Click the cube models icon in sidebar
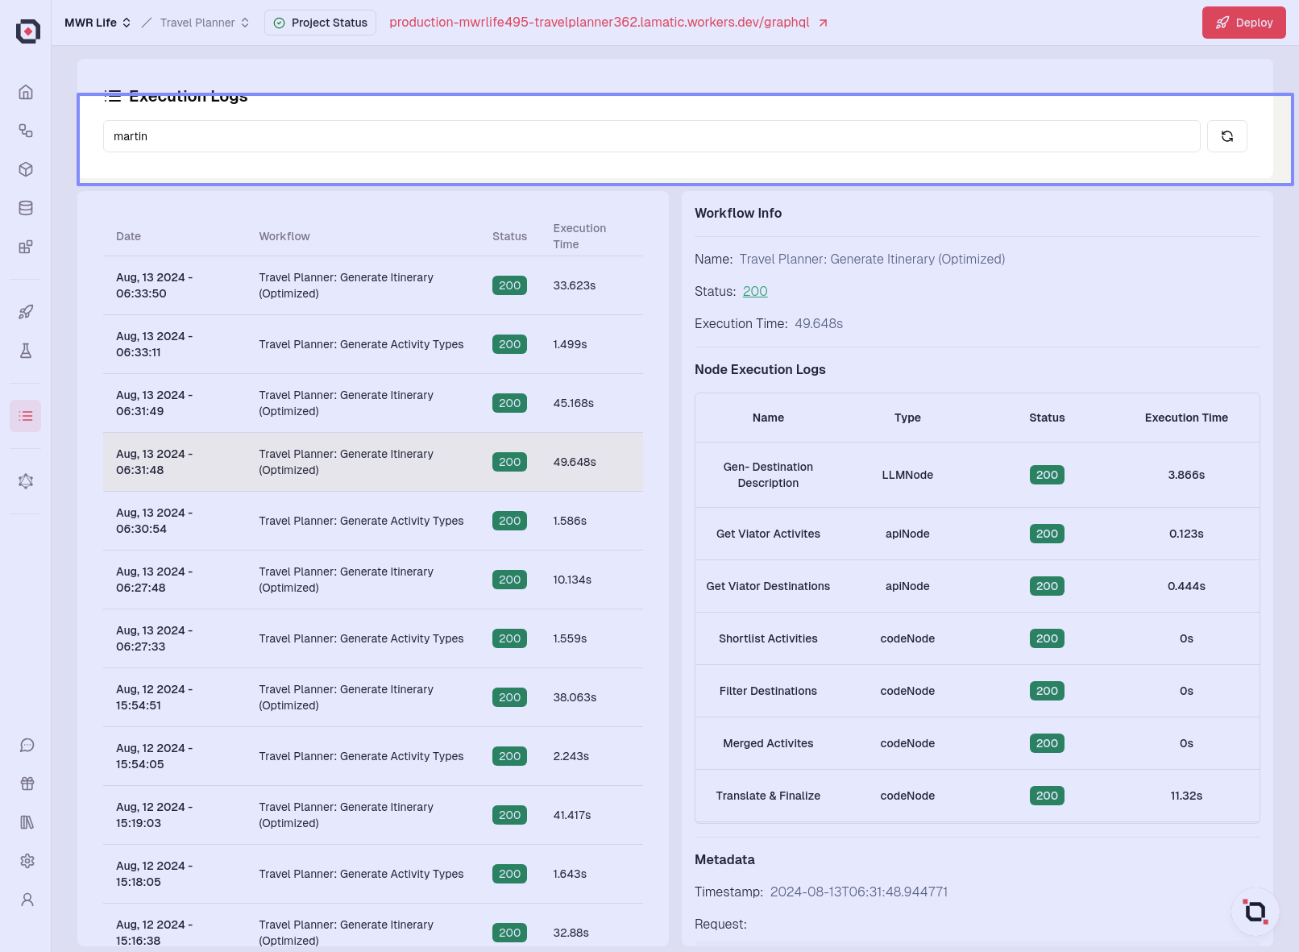 tap(26, 169)
